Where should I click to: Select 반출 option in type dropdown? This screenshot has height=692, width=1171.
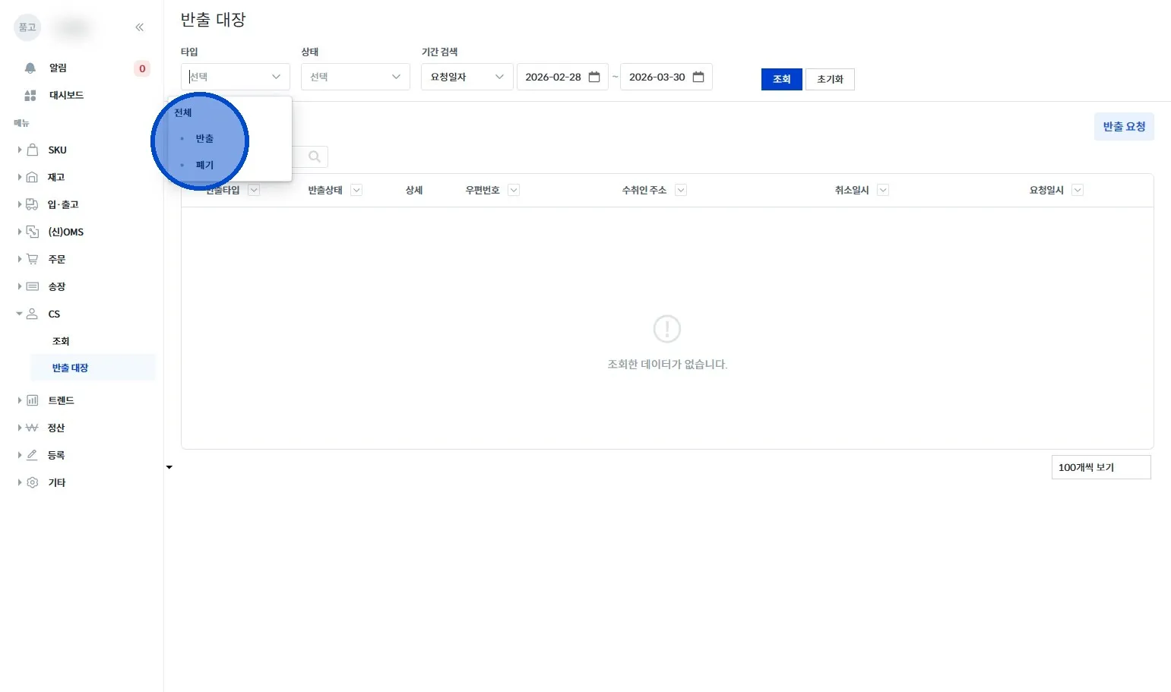[204, 138]
